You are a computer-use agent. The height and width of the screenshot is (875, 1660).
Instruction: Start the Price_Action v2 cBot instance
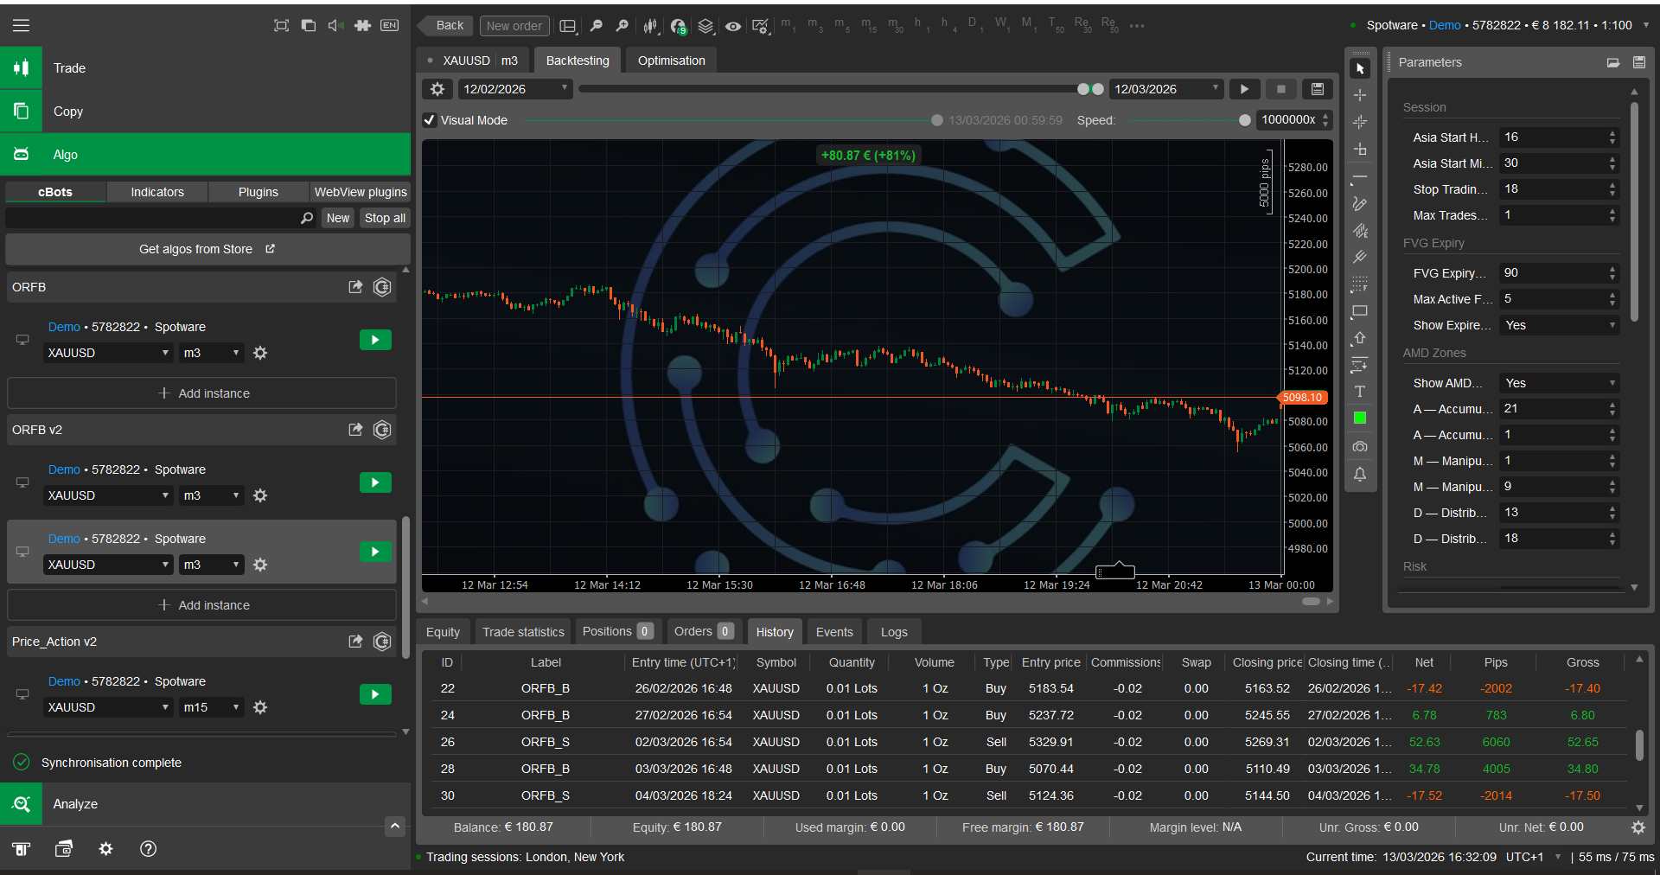[x=375, y=694]
